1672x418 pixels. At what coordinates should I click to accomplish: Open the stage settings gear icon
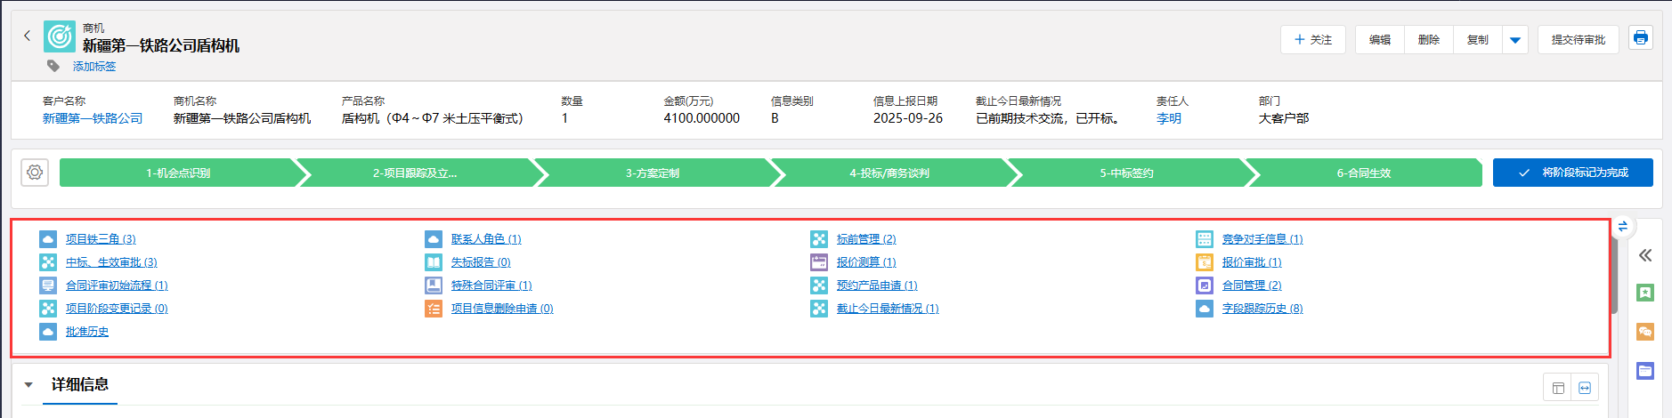(x=35, y=173)
